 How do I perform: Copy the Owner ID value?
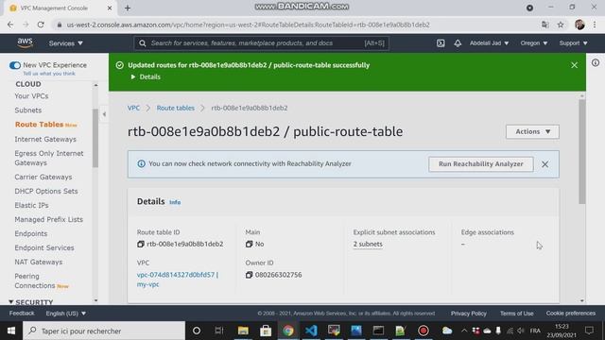coord(249,275)
